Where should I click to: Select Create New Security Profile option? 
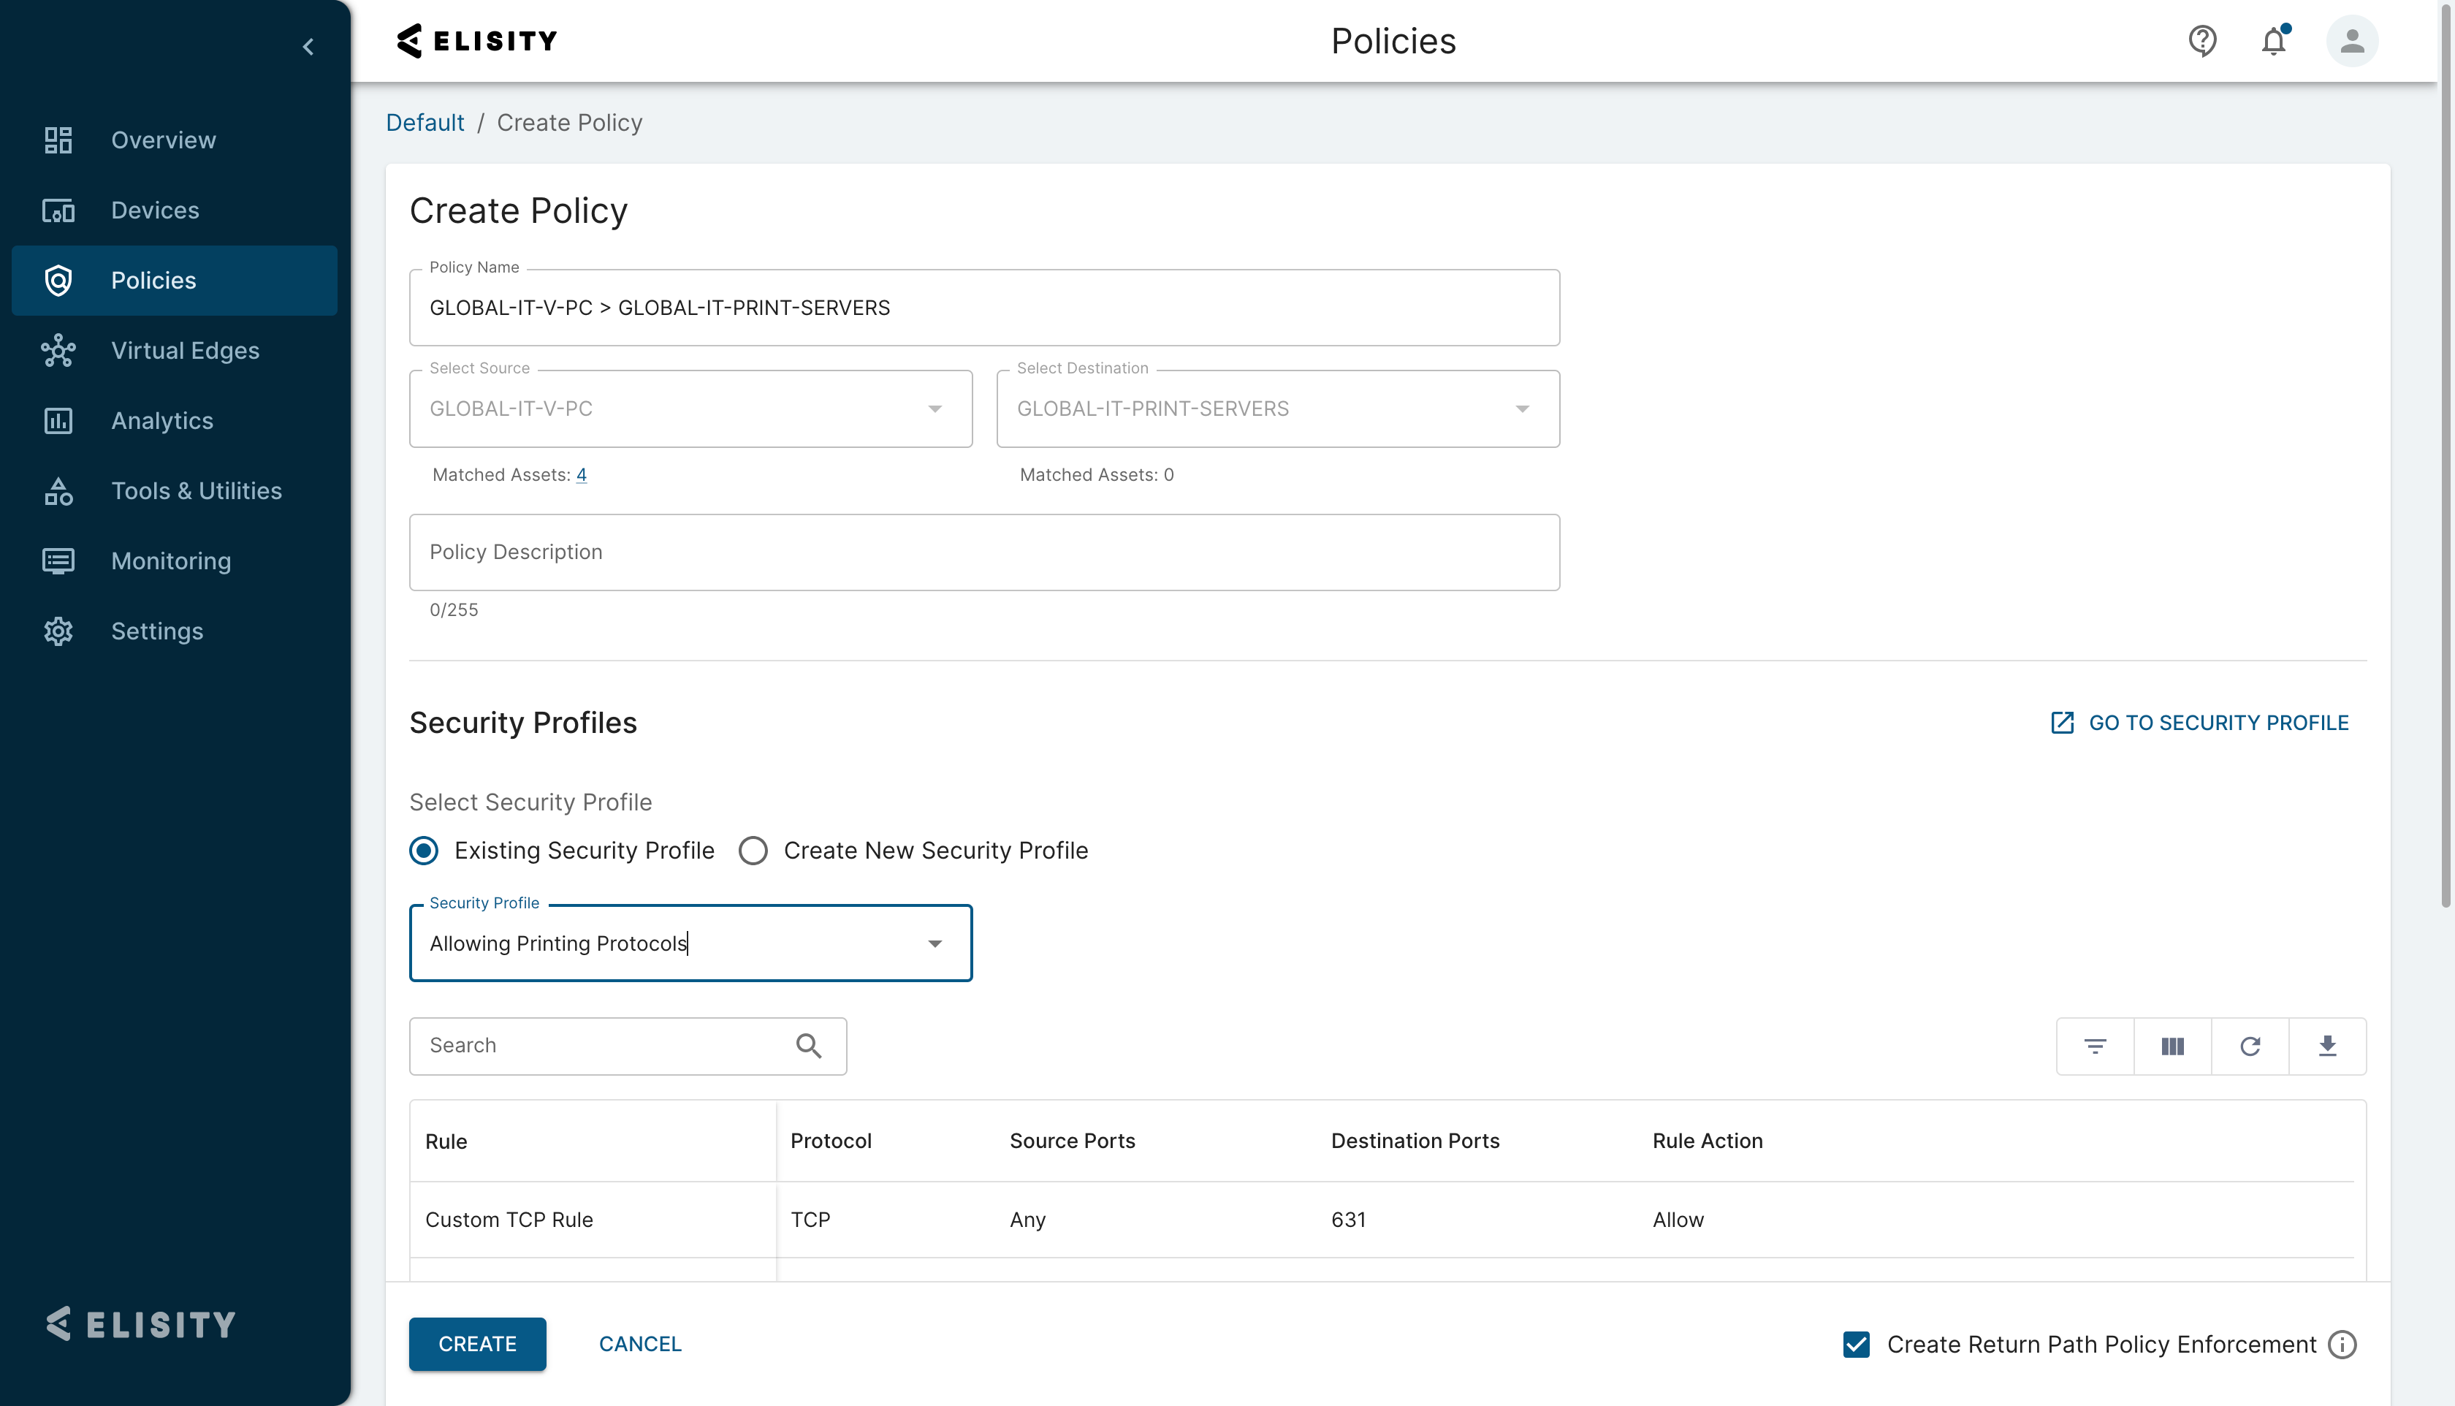point(753,851)
